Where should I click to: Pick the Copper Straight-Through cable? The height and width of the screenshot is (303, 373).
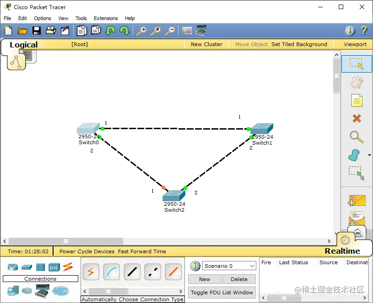point(132,272)
